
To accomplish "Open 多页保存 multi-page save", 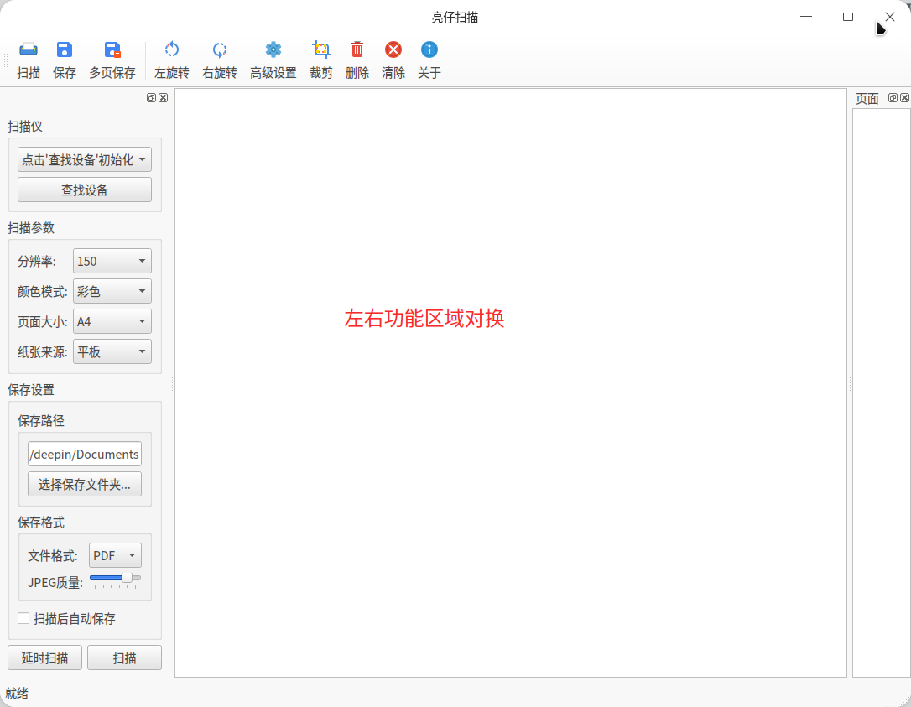I will [112, 50].
